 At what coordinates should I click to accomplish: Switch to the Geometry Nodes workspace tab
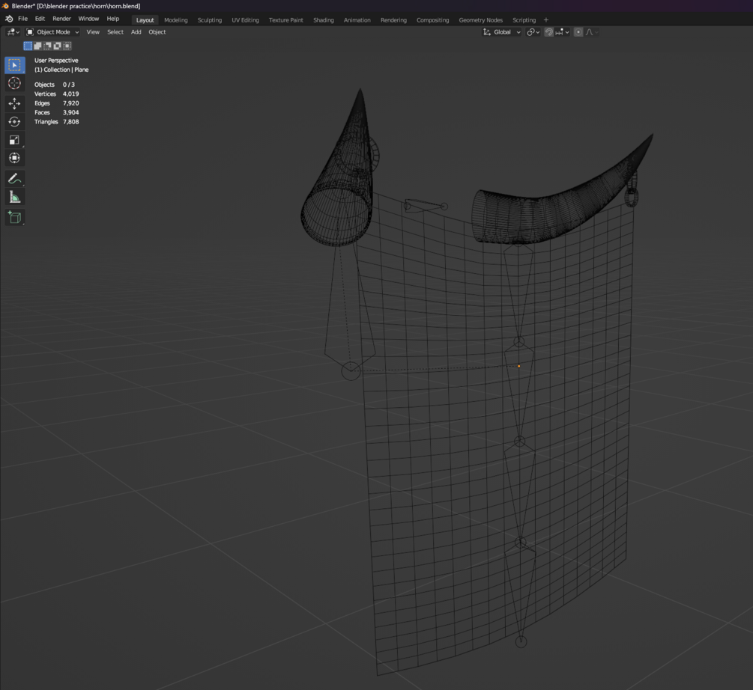point(481,20)
